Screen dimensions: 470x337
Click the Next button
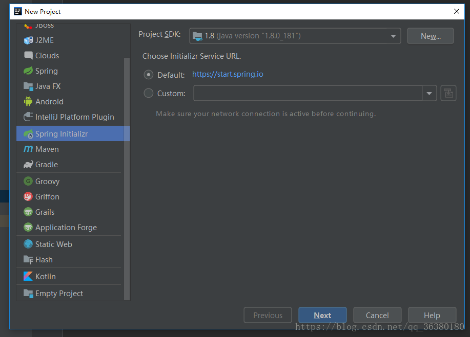(322, 315)
